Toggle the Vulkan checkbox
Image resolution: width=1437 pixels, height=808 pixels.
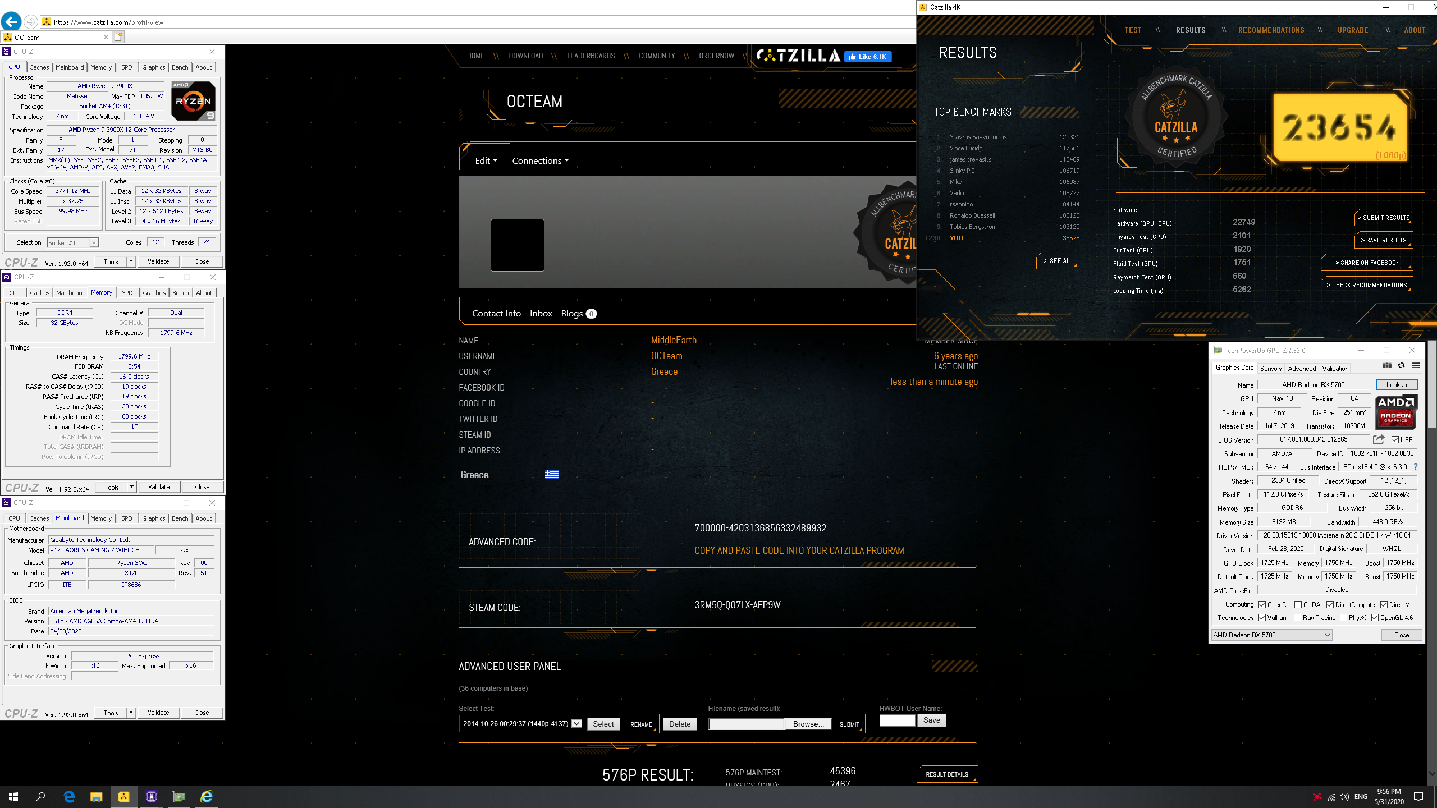click(x=1262, y=618)
